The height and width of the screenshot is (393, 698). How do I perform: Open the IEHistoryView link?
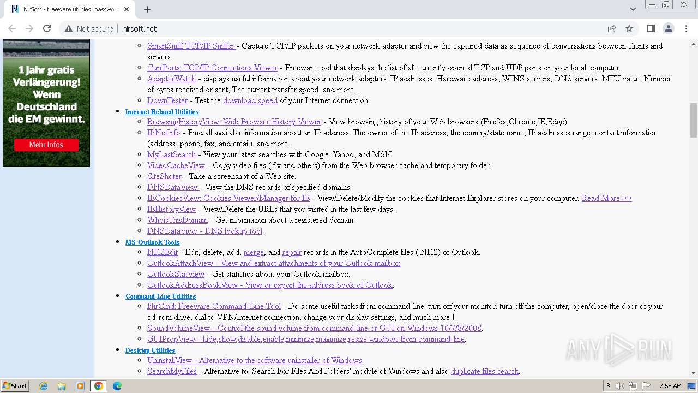171,209
